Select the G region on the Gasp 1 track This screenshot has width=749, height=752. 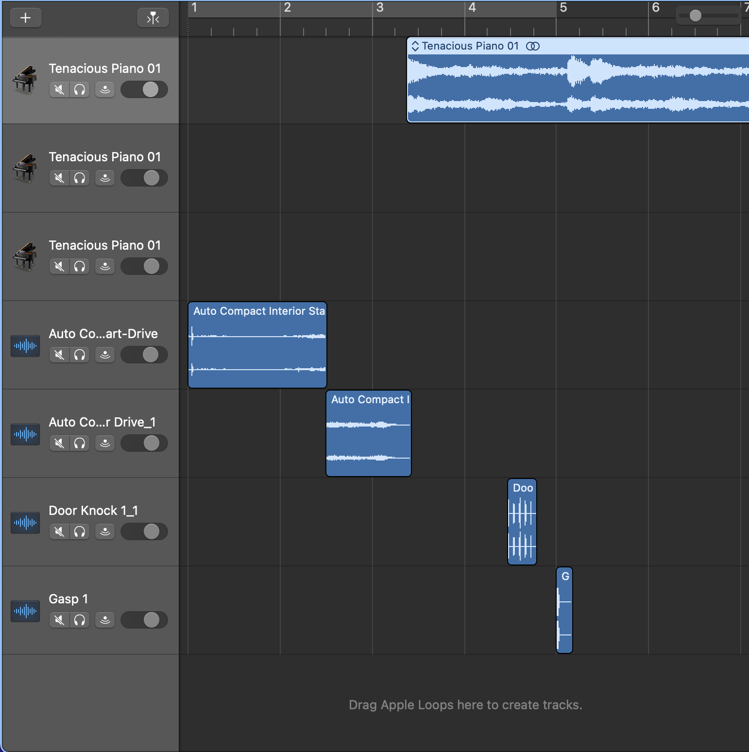[564, 610]
